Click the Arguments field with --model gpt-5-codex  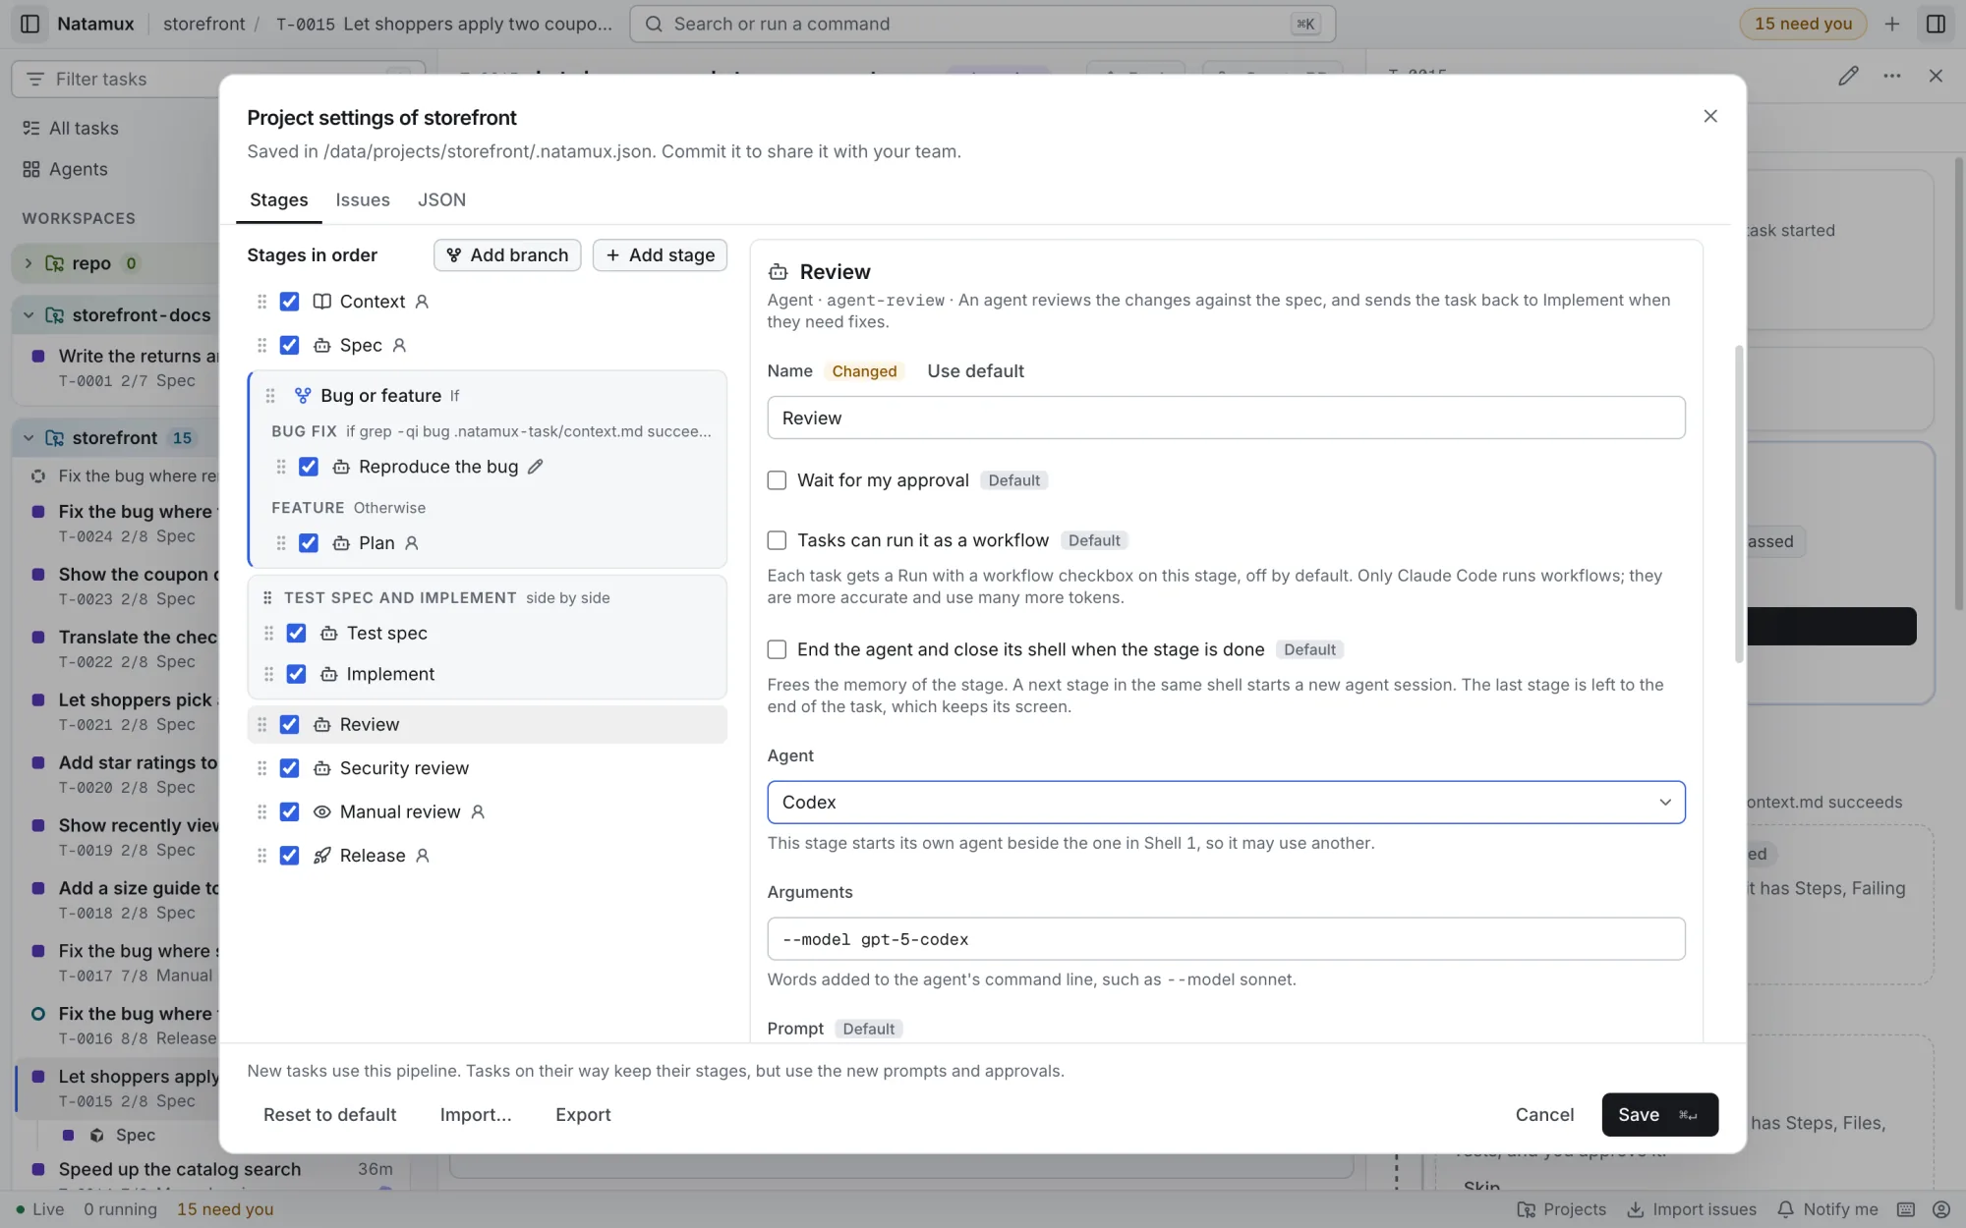point(1226,939)
